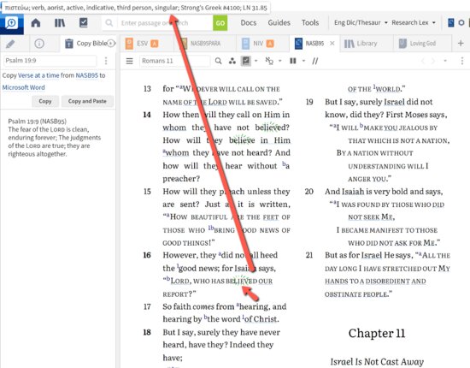Click the magnifier in the command box
470x368 pixels.
pyautogui.click(x=109, y=23)
